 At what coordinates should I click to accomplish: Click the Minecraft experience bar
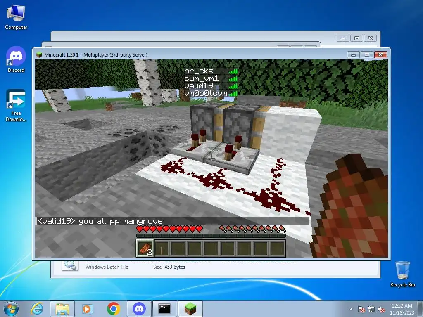pyautogui.click(x=211, y=236)
